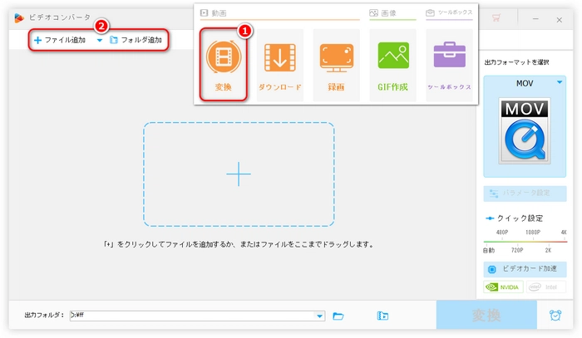Expand the ファイル追加 dropdown arrow
Screen dimensions: 582x338
(99, 40)
